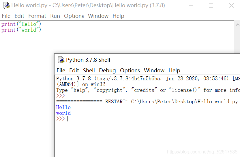
Task: Maximize the Hello world.py editor window
Action: [211, 5]
